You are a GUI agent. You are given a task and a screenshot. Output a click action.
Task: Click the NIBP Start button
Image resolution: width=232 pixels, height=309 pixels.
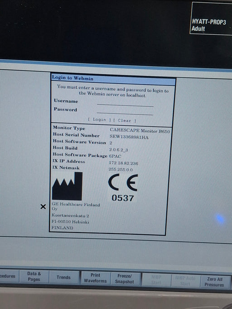[156, 280]
